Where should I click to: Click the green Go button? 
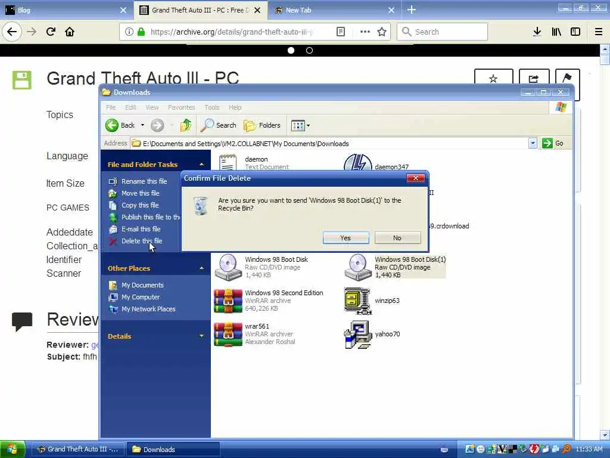tap(553, 143)
